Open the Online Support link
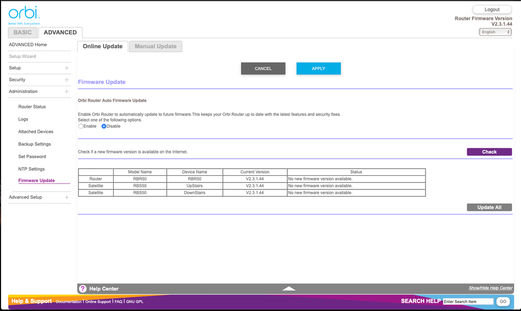The image size is (521, 311). pos(98,302)
